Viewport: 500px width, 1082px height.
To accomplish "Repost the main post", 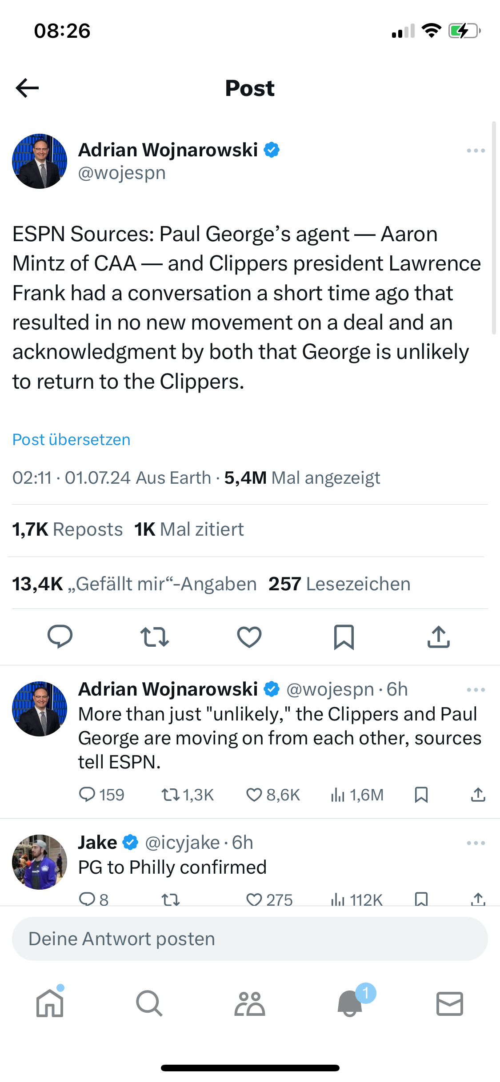I will pos(154,636).
